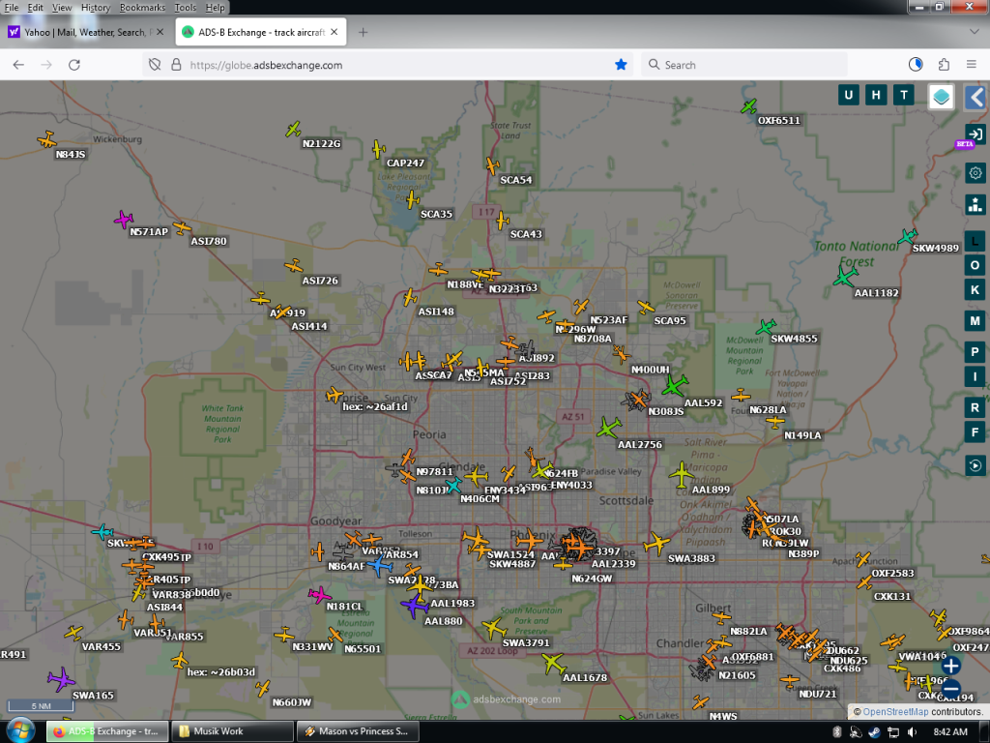Click the F map button
Viewport: 990px width, 743px height.
click(975, 432)
